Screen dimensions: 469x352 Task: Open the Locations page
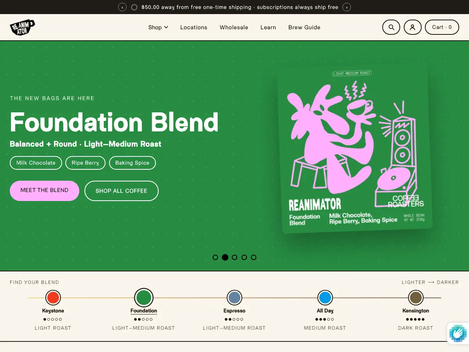click(x=194, y=27)
